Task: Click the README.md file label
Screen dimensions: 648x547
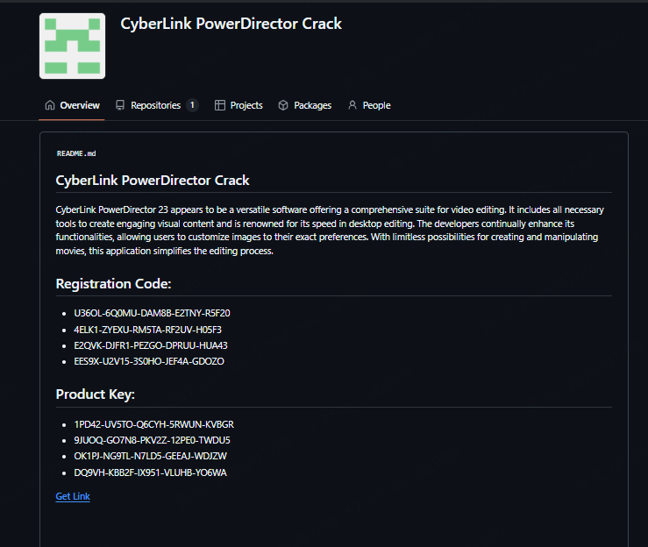Action: (76, 153)
